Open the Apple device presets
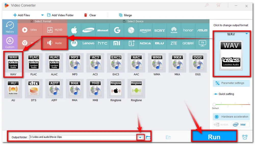Image resolution: width=255 pixels, height=145 pixels. (x=74, y=30)
